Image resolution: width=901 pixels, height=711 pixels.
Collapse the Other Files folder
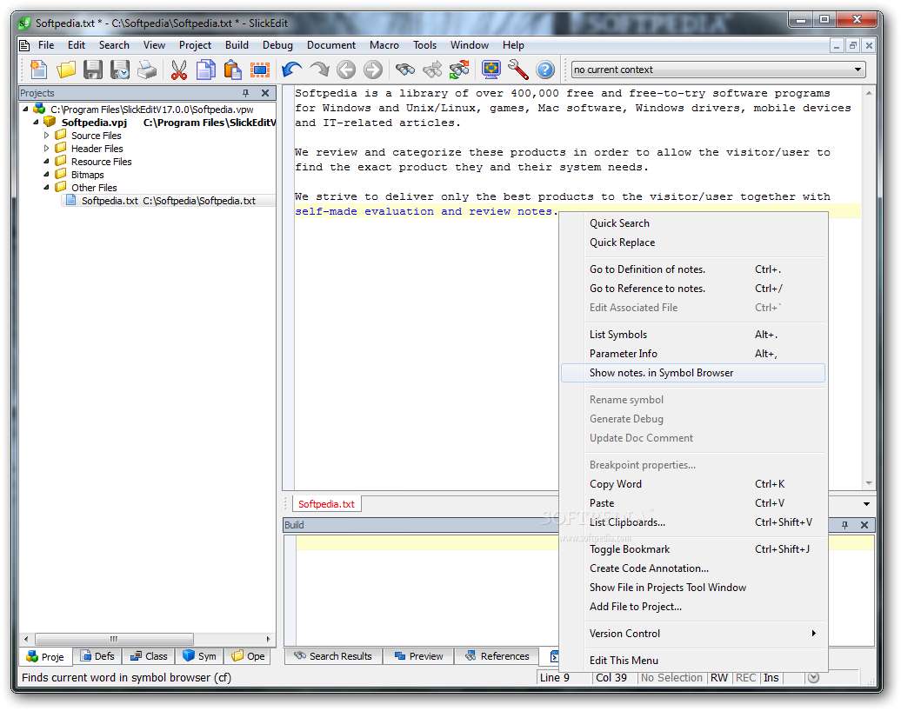(47, 187)
